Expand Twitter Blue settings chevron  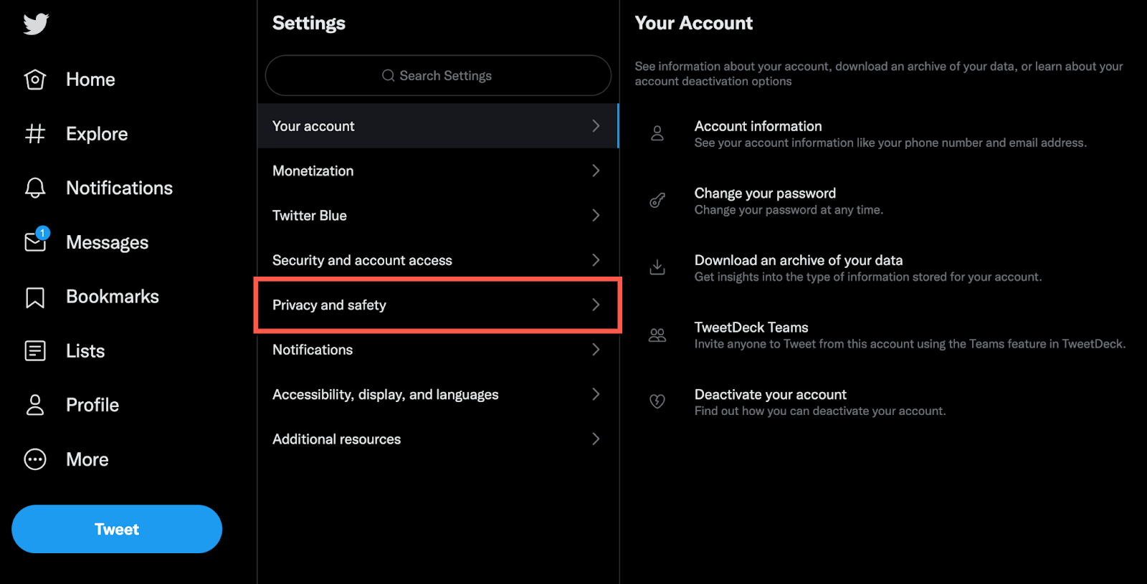[596, 216]
